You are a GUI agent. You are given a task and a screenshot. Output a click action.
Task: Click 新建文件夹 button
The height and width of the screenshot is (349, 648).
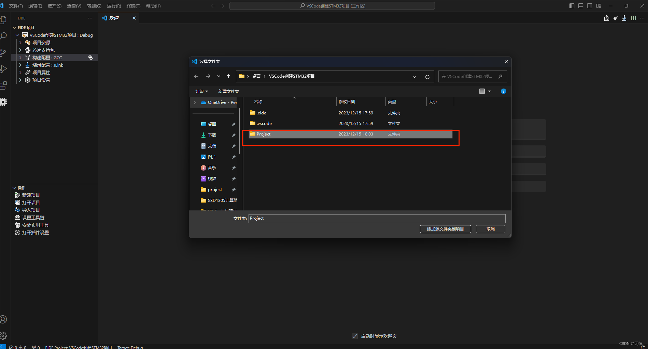(x=228, y=91)
